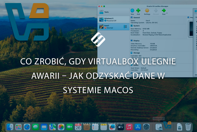Open FaceTime from the Dock

(x=69, y=127)
